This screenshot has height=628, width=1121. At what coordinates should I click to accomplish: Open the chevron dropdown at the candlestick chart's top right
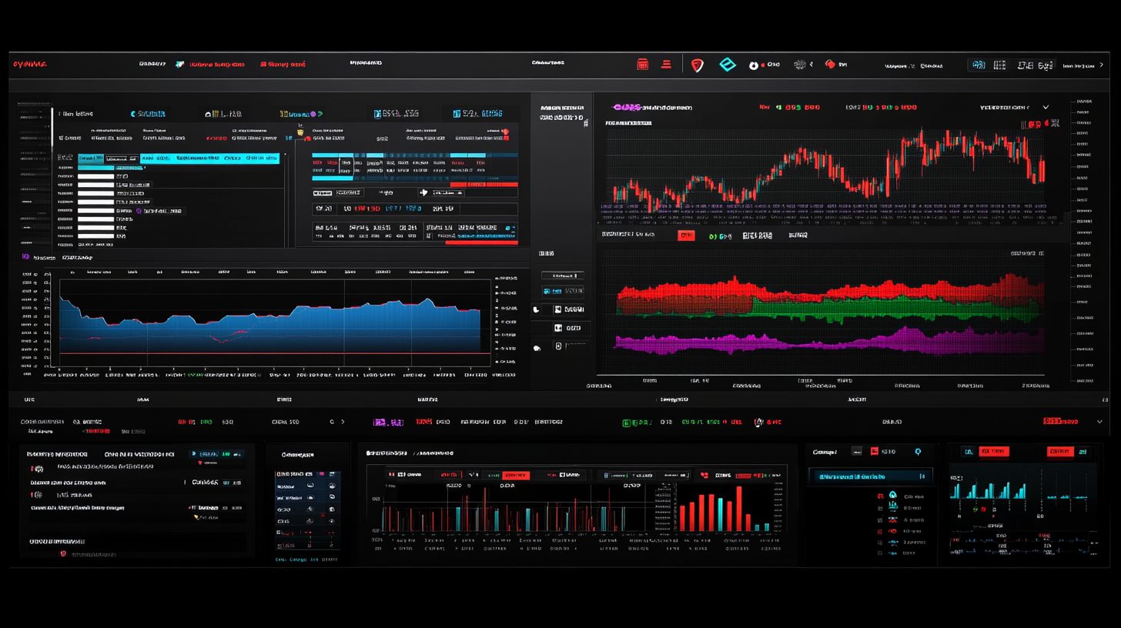pyautogui.click(x=1046, y=108)
